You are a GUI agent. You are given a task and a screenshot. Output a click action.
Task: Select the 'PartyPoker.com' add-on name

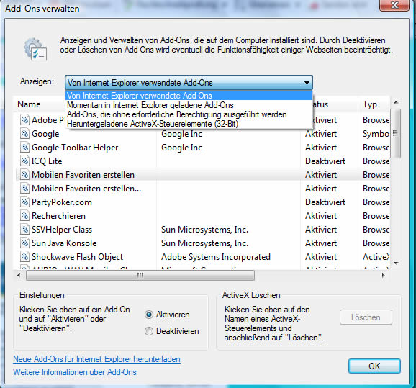pyautogui.click(x=62, y=202)
